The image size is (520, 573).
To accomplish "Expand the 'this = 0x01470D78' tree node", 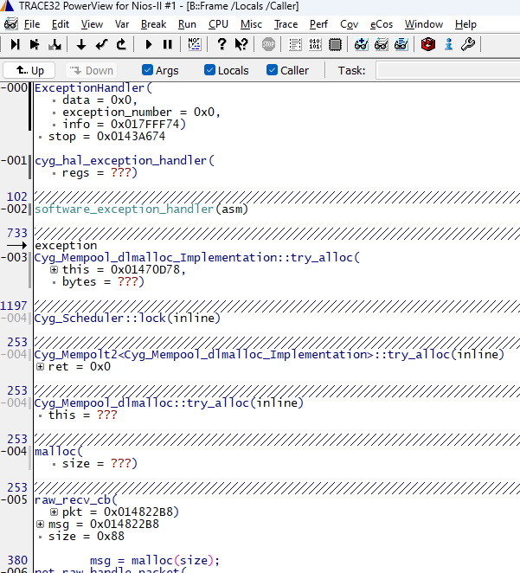I will (54, 270).
